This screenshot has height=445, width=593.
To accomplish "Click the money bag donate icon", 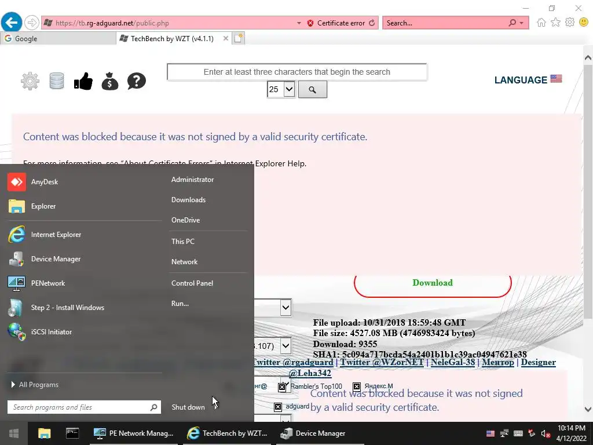I will pos(109,81).
